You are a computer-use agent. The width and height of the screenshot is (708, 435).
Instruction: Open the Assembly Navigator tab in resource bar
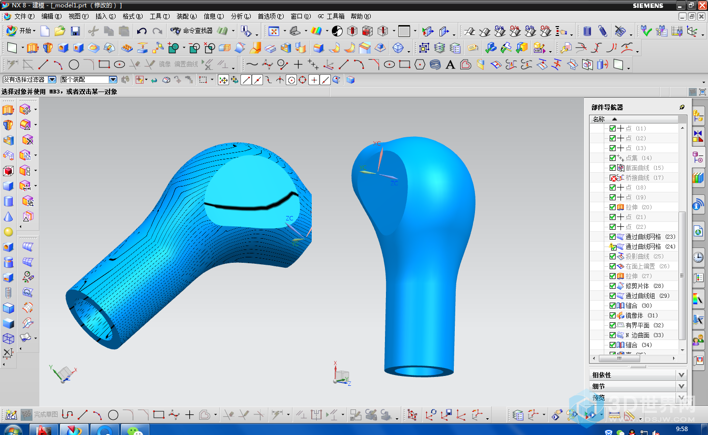698,116
